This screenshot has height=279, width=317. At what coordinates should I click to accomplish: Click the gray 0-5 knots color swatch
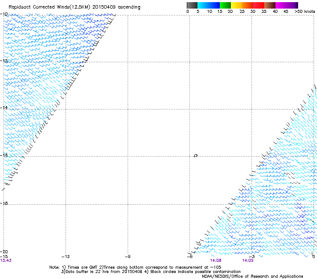[x=192, y=5]
